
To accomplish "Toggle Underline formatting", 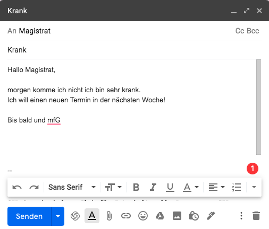I will coord(170,187).
